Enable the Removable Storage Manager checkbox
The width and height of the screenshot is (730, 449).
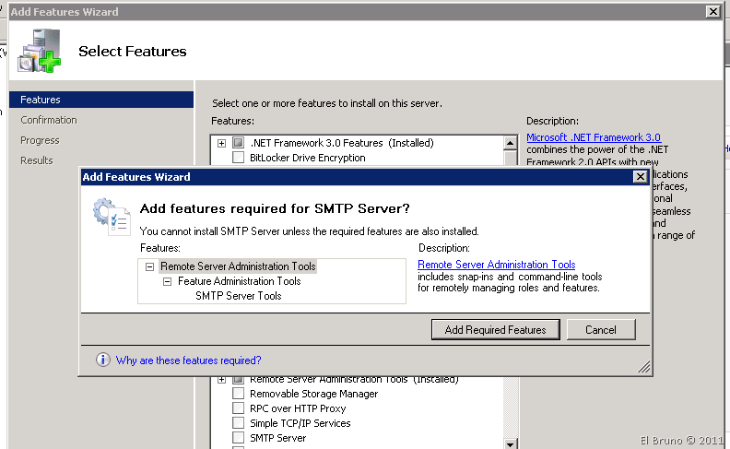238,394
